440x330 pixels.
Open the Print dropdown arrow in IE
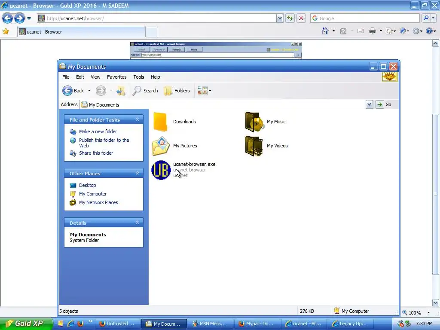click(x=381, y=31)
